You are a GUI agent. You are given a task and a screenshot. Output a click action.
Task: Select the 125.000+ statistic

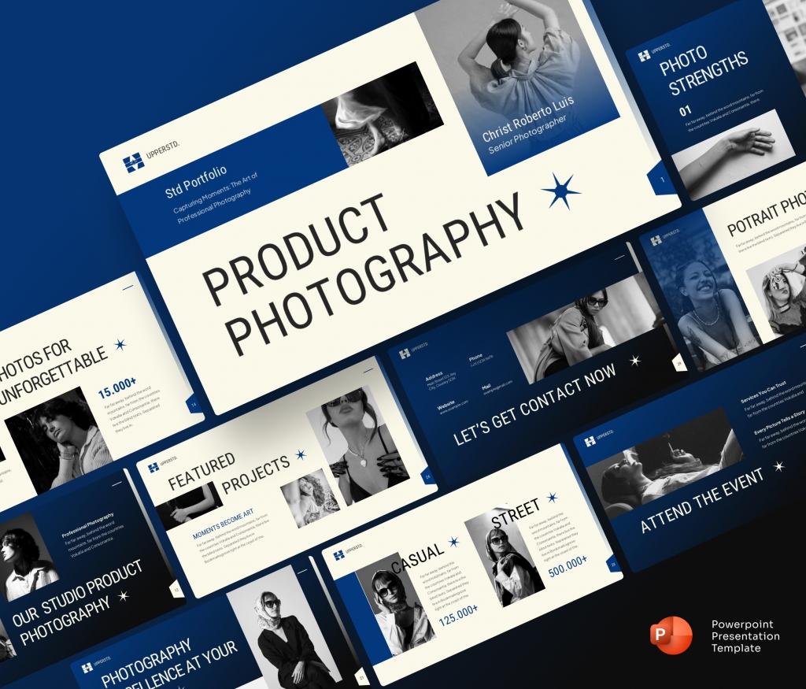point(459,616)
